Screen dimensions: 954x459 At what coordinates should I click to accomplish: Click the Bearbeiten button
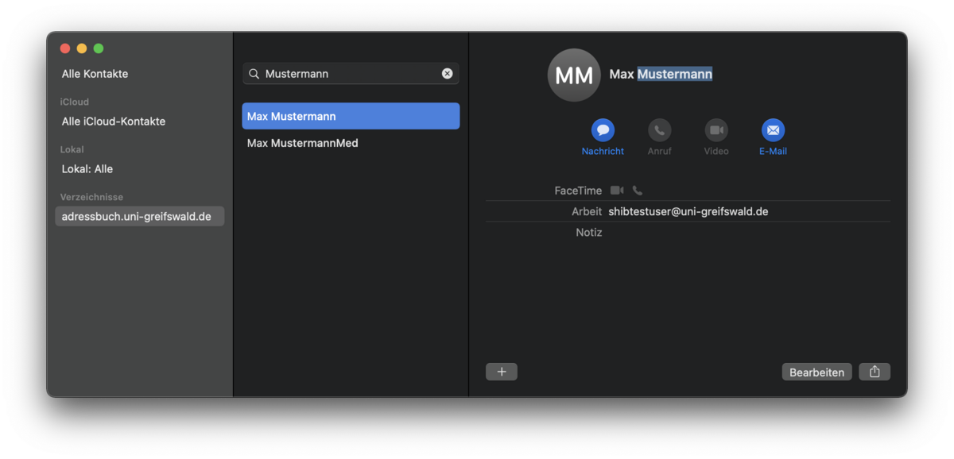pyautogui.click(x=816, y=372)
